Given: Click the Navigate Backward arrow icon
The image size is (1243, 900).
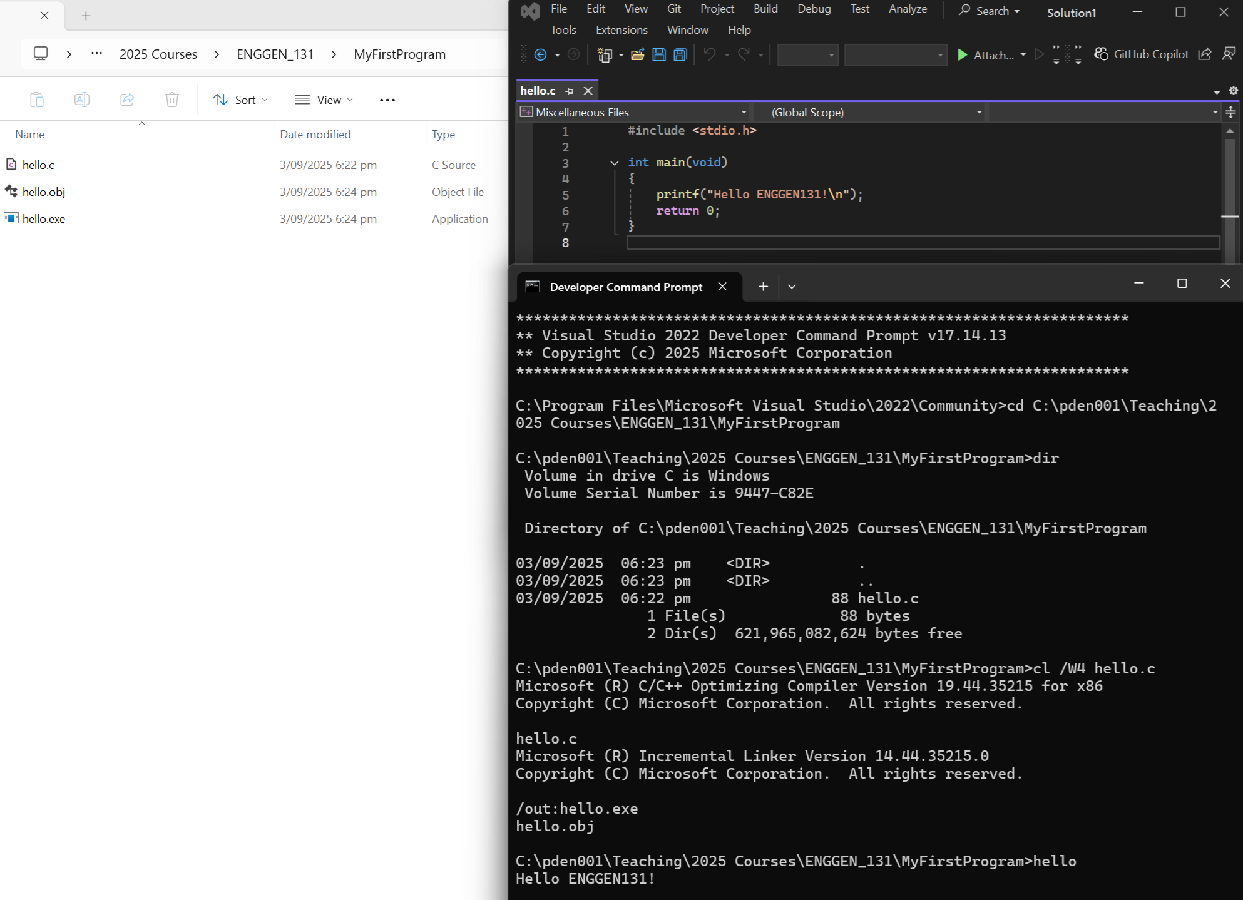Looking at the screenshot, I should tap(541, 55).
